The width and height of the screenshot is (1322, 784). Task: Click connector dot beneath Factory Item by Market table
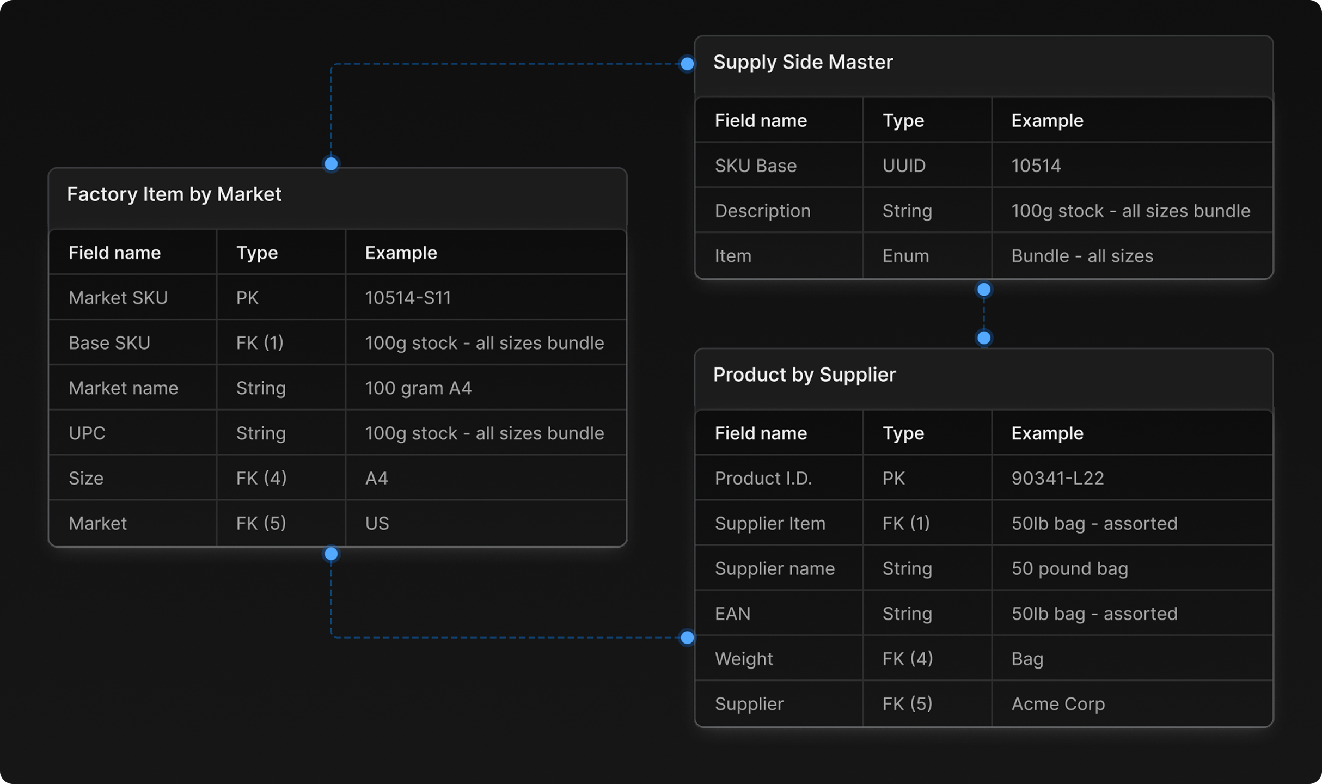(331, 554)
